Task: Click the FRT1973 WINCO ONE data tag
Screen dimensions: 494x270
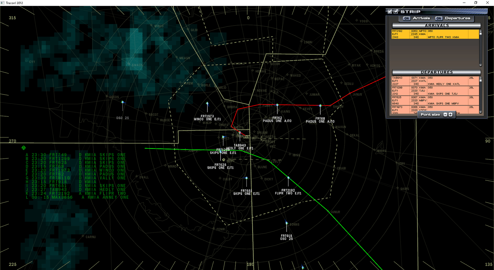Action: pyautogui.click(x=207, y=117)
